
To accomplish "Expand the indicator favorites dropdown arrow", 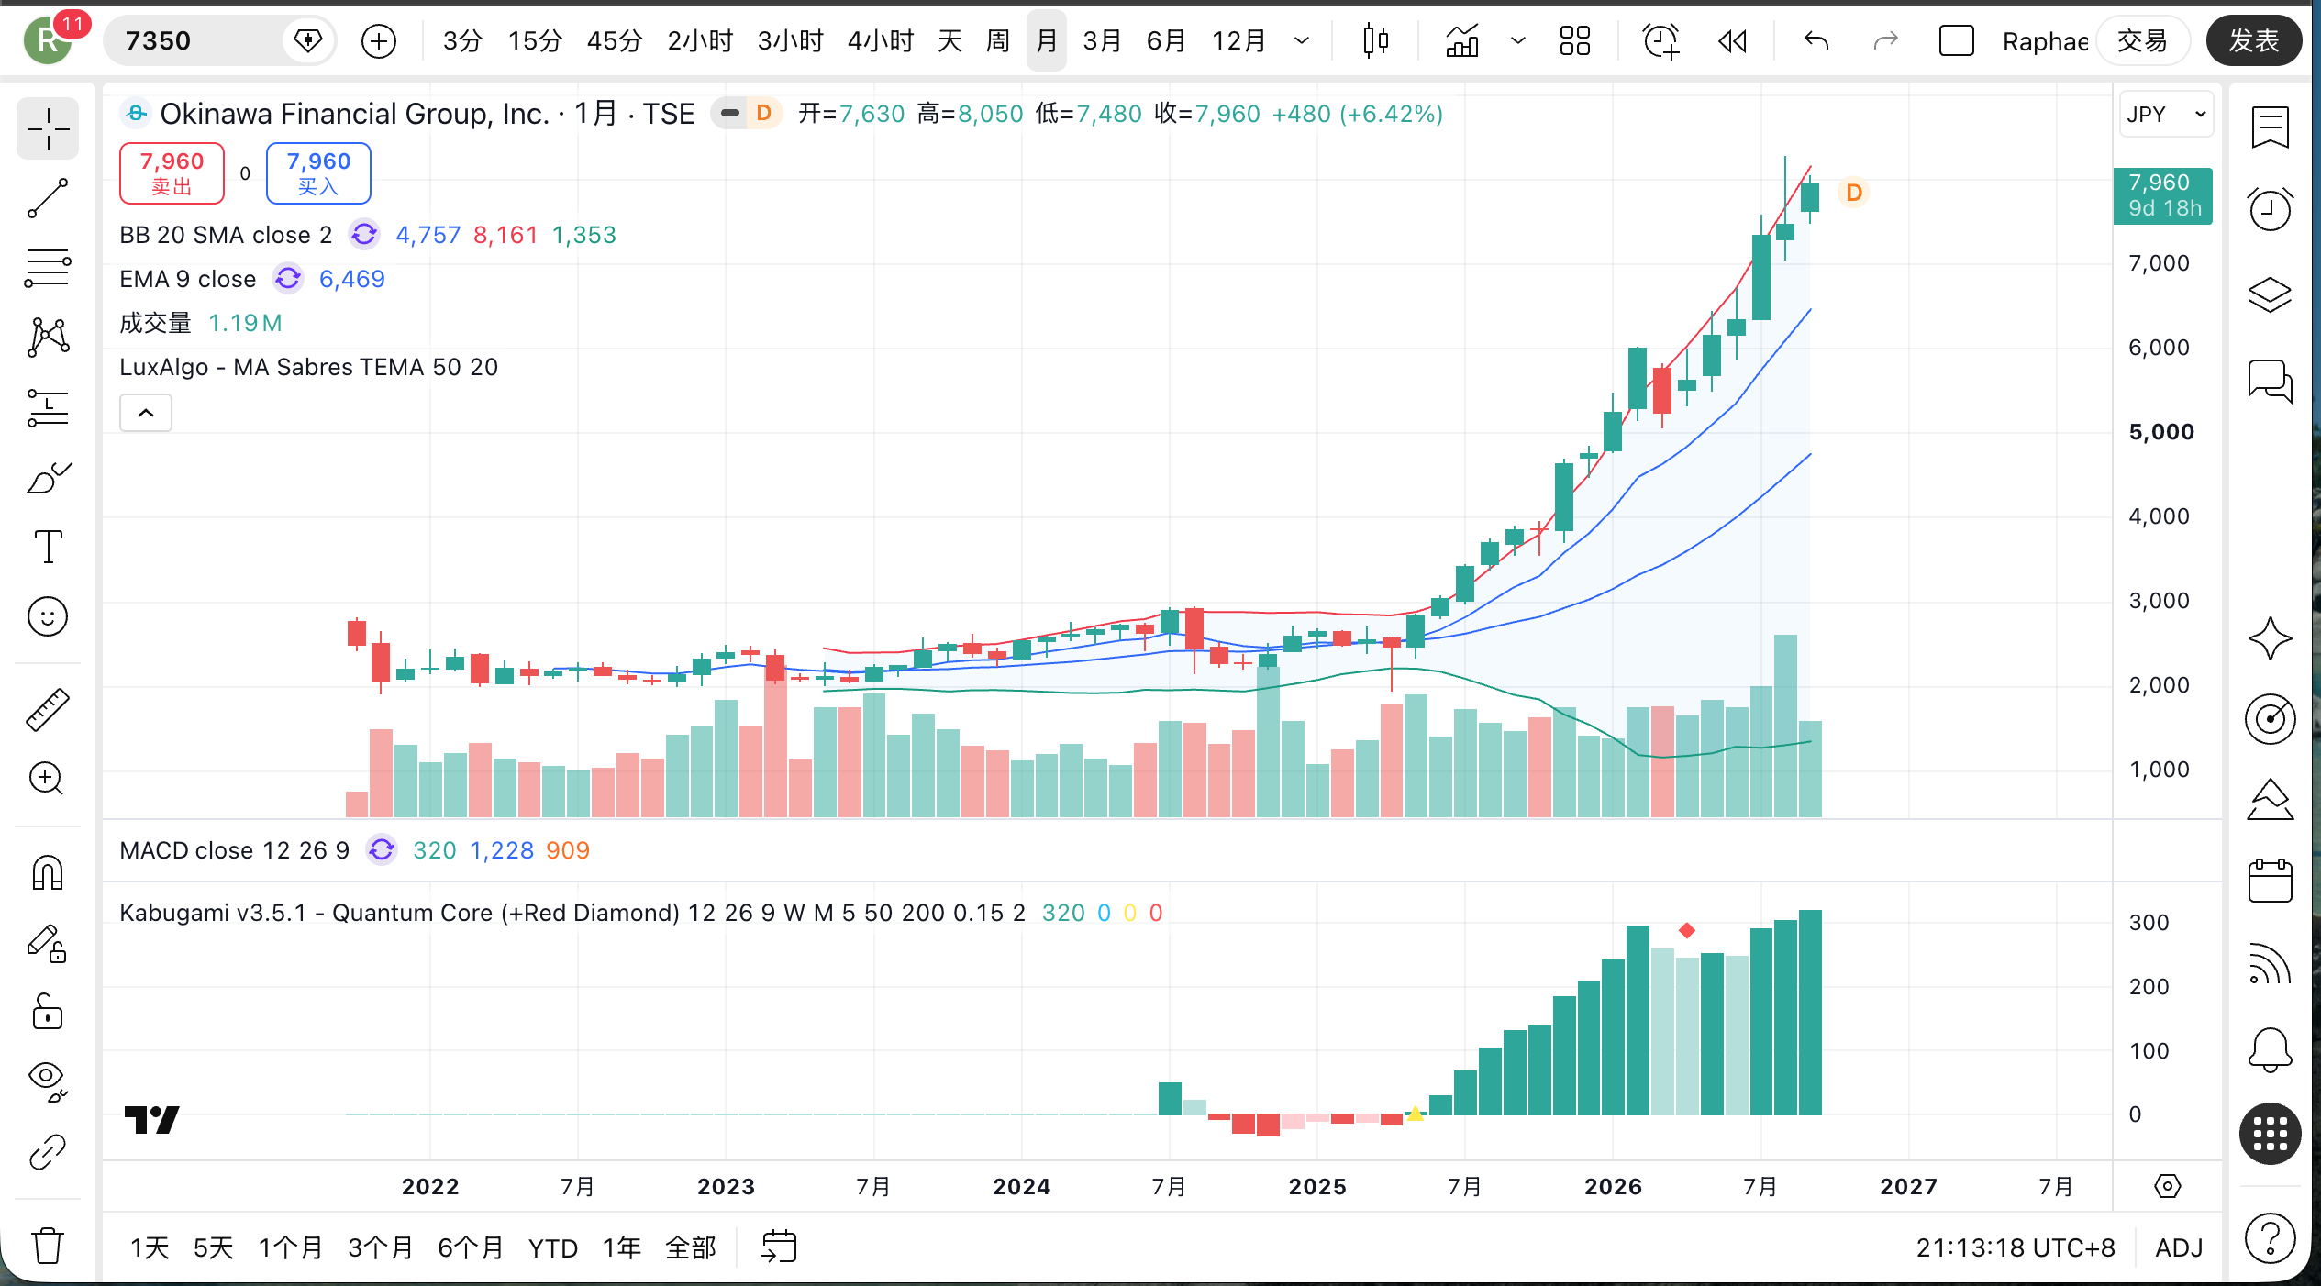I will click(1517, 41).
